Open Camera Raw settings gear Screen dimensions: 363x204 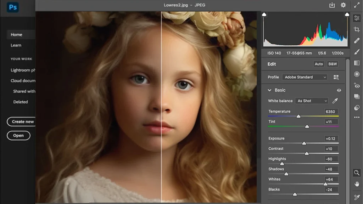click(x=343, y=5)
